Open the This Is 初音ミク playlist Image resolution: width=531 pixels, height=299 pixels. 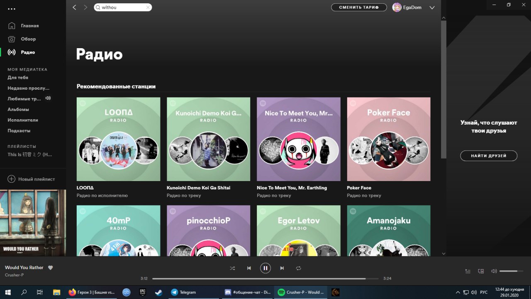pyautogui.click(x=29, y=154)
